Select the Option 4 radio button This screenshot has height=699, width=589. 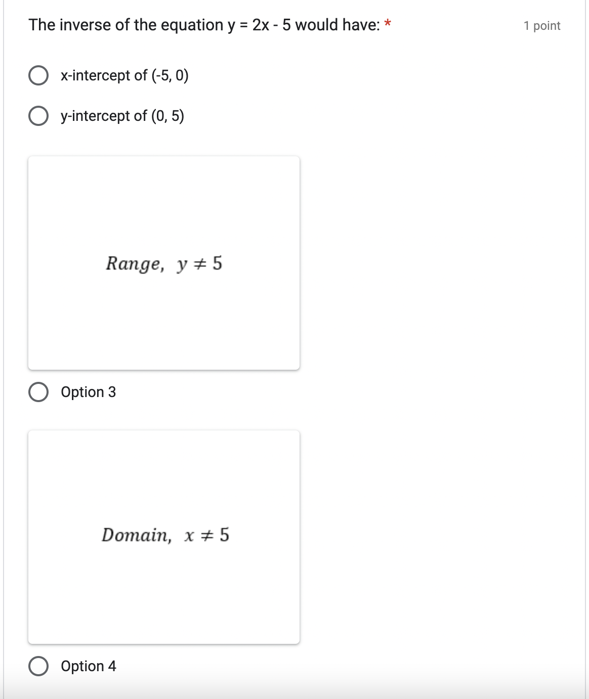tap(39, 666)
